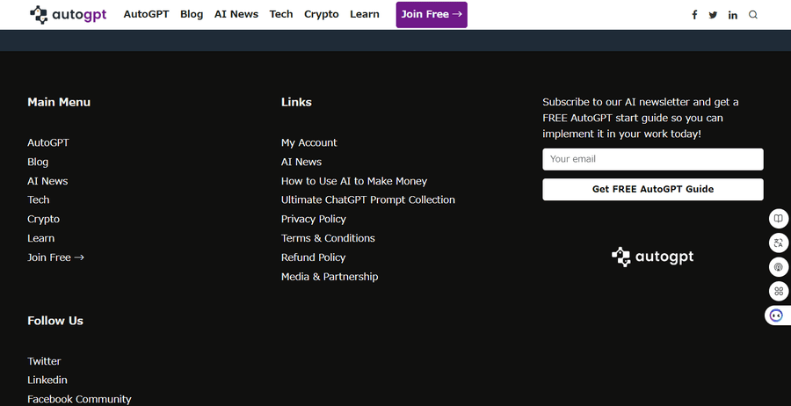Open Linkedin link under Follow Us
The height and width of the screenshot is (406, 791).
[x=47, y=380]
